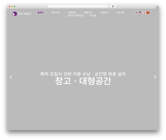Advance to next slide with right arrow
Viewport: 166px width, 140px height.
click(155, 77)
